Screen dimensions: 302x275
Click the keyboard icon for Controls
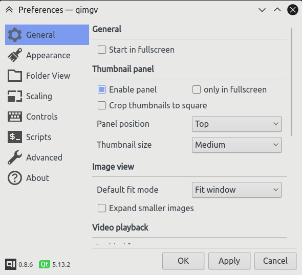coord(15,117)
